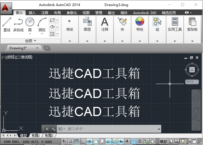This screenshot has height=145, width=203.
Task: Open Quick View Drawings in status bar
Action: pyautogui.click(x=177, y=141)
